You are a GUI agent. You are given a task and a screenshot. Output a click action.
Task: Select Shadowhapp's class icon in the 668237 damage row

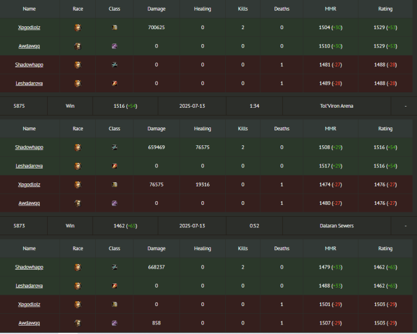114,267
